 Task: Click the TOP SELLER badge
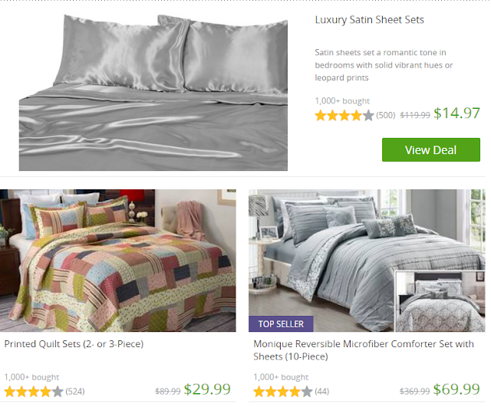(x=281, y=323)
